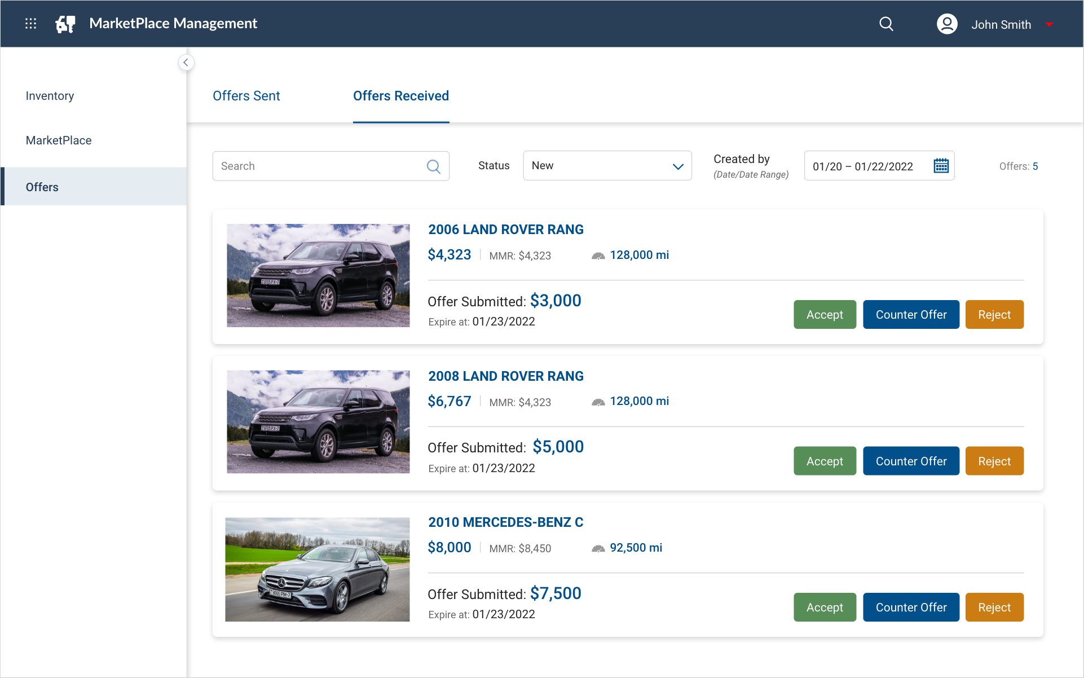Viewport: 1084px width, 678px height.
Task: Collapse the sidebar with the chevron button
Action: 186,62
